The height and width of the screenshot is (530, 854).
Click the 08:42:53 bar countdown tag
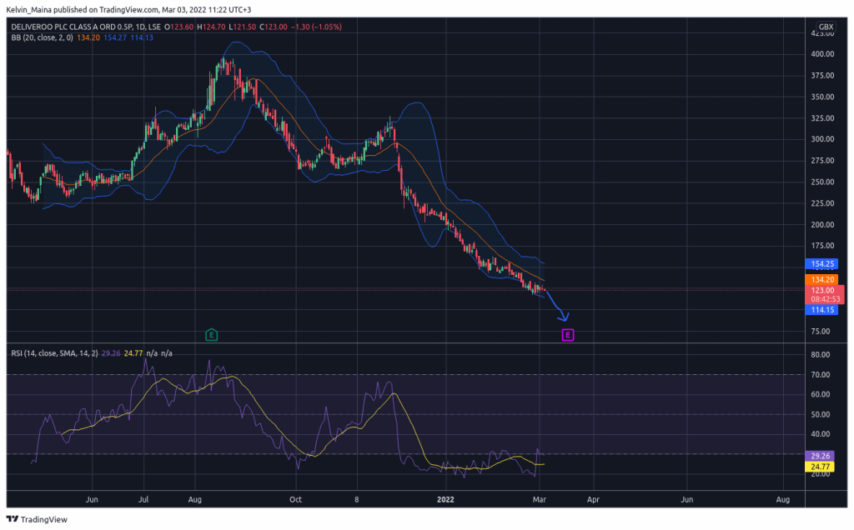coord(825,299)
